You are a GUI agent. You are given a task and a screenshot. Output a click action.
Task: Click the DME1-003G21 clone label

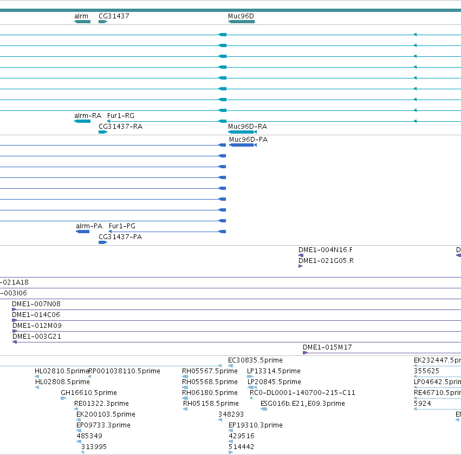pyautogui.click(x=37, y=337)
